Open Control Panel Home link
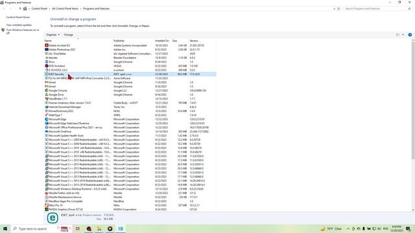Viewport: 415px width, 233px height. coord(18,17)
